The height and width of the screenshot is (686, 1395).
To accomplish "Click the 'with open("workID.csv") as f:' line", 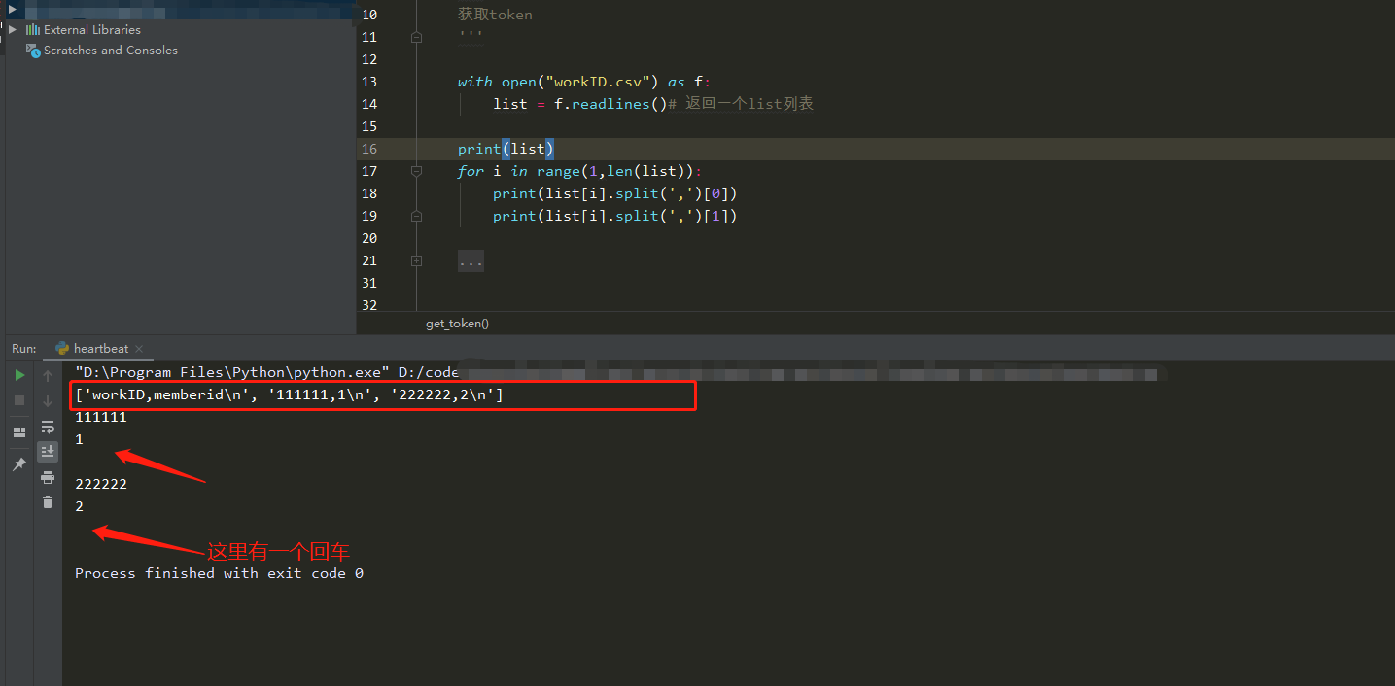I will click(x=584, y=82).
